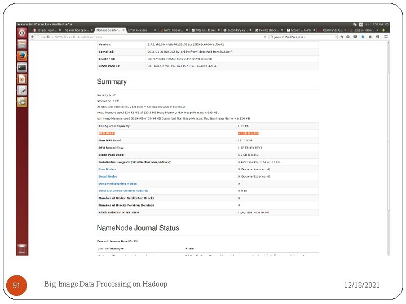Open Total Datanode Volume Failures link
The height and width of the screenshot is (304, 406).
pyautogui.click(x=123, y=191)
